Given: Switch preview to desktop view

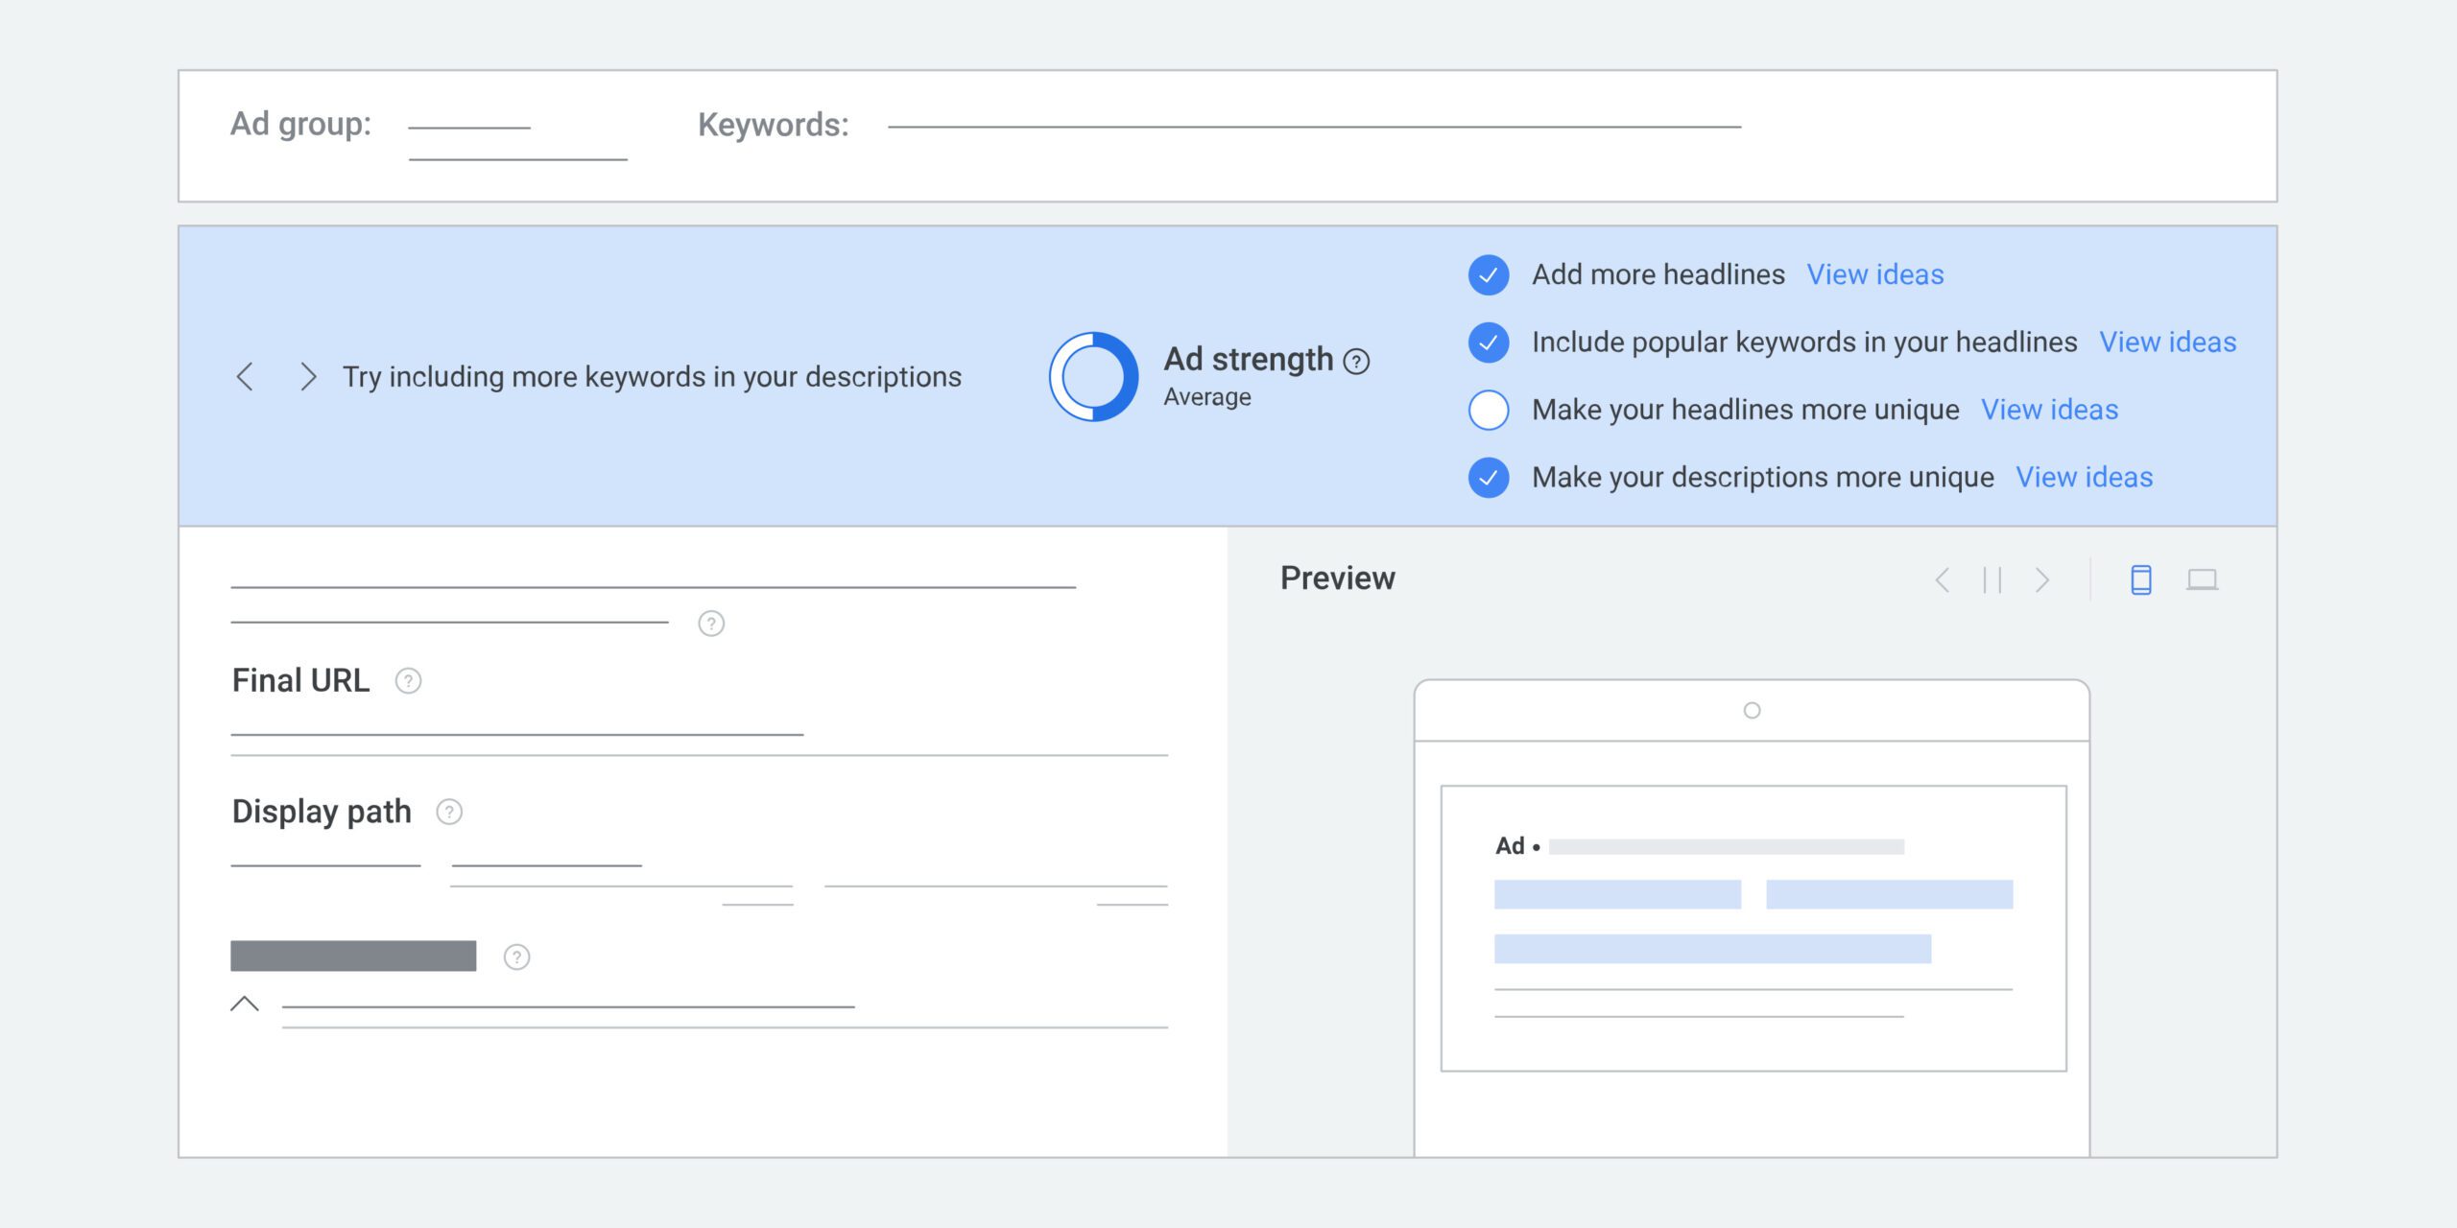Looking at the screenshot, I should 2205,579.
